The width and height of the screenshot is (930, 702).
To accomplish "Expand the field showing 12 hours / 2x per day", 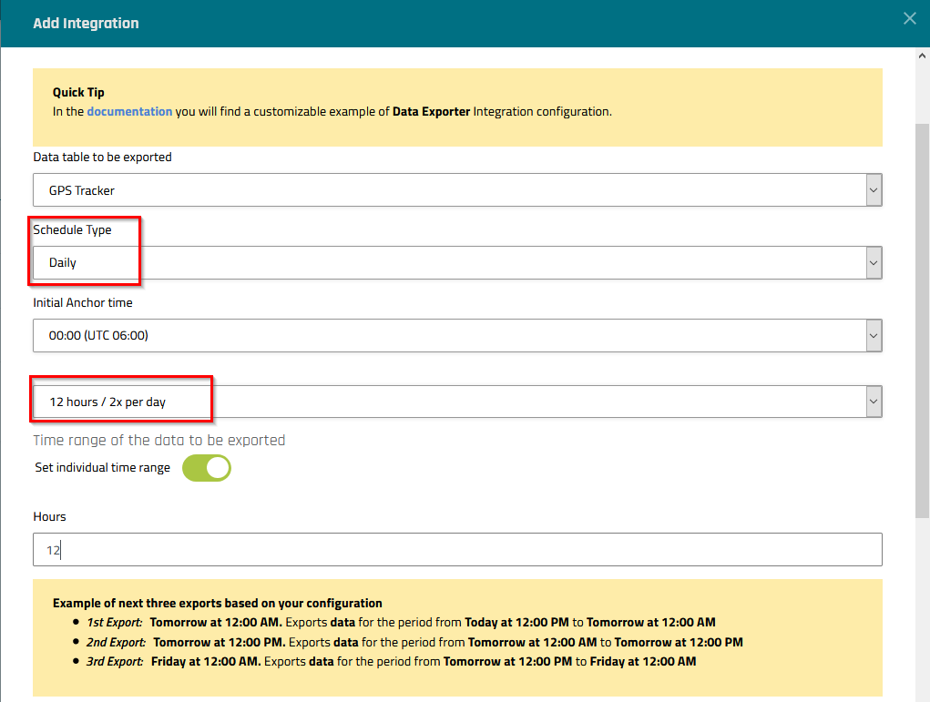I will [x=446, y=402].
